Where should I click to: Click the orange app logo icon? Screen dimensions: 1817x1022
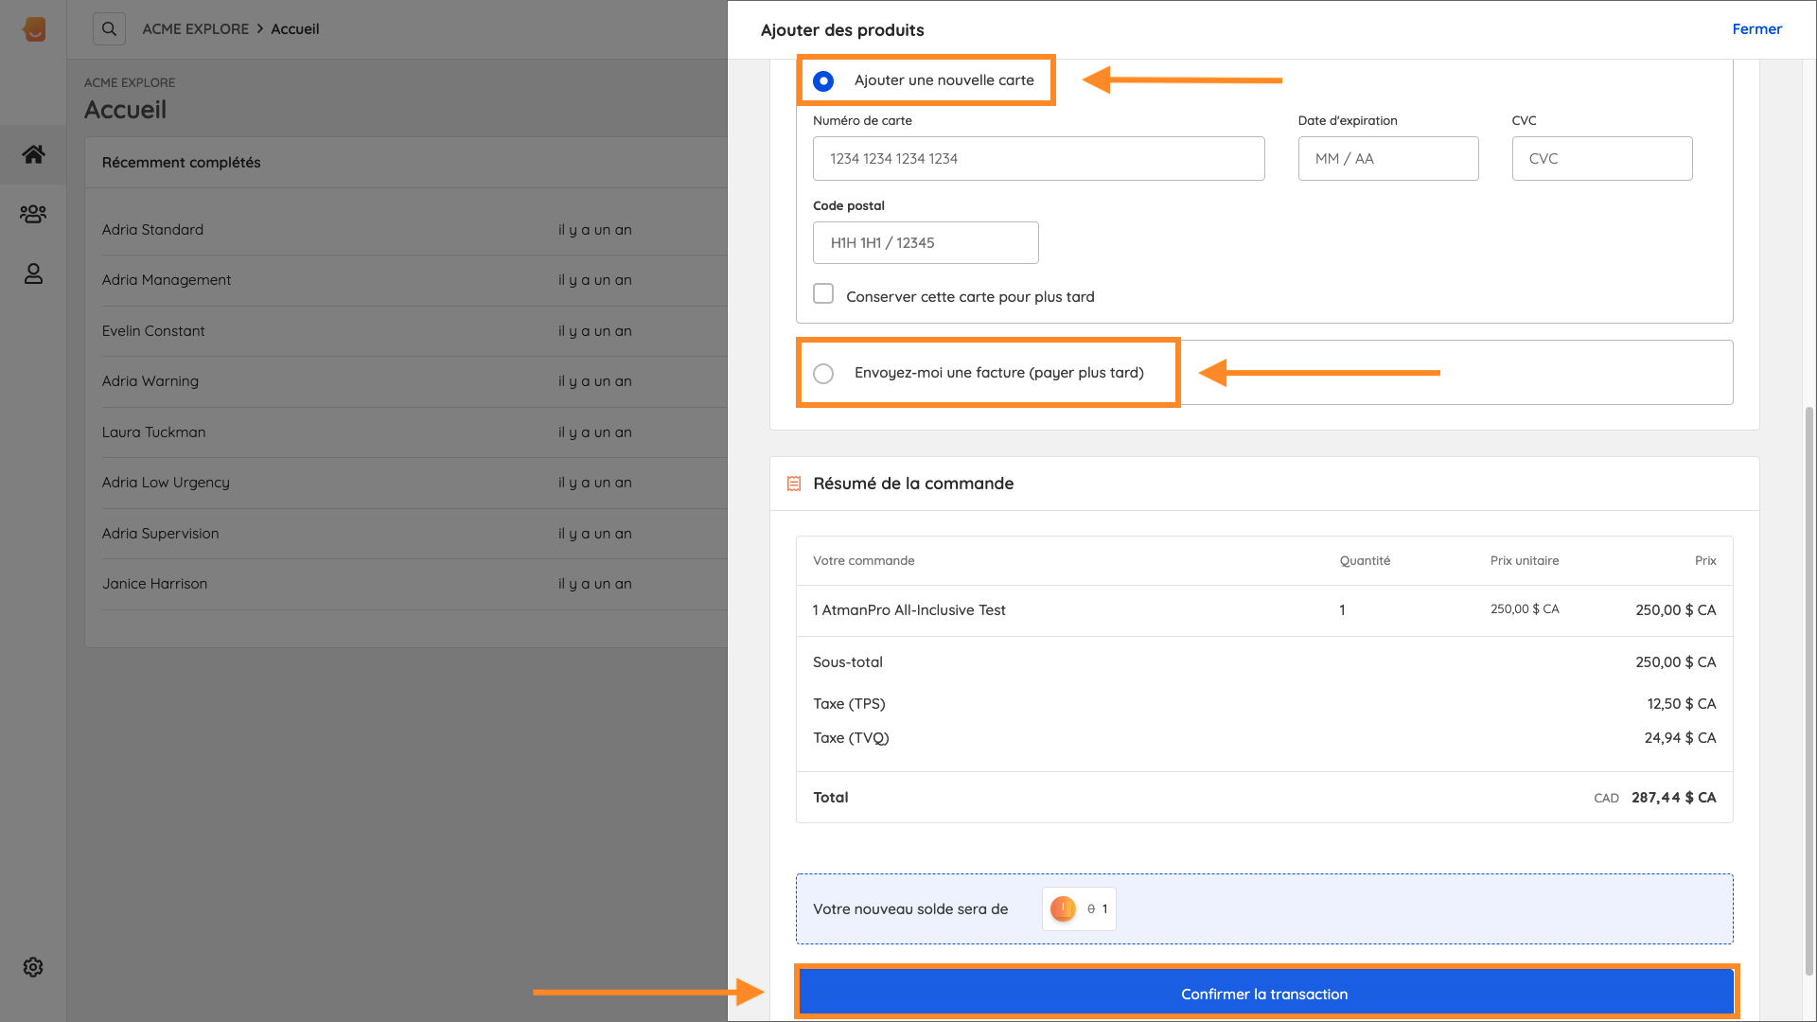[34, 29]
